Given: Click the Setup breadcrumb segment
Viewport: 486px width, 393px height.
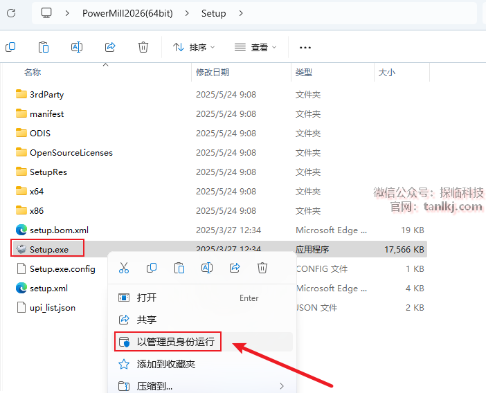Looking at the screenshot, I should [x=213, y=13].
